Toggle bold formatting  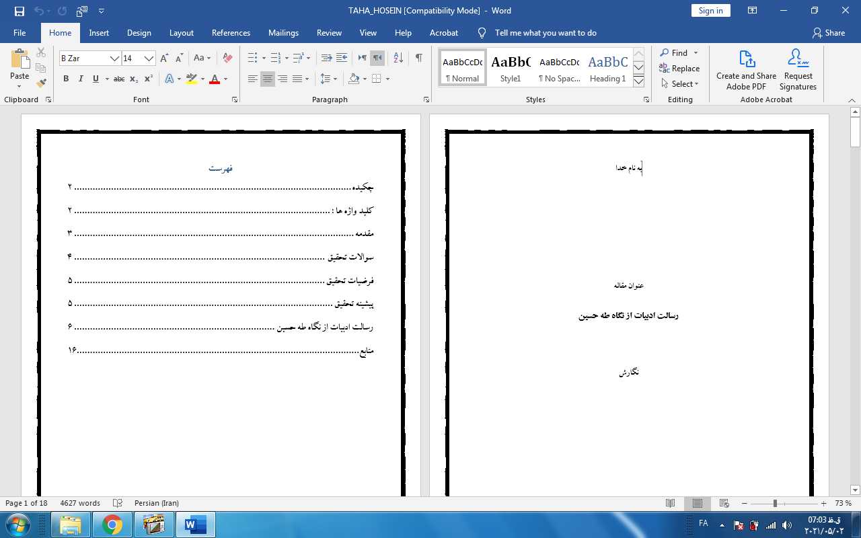pos(66,79)
